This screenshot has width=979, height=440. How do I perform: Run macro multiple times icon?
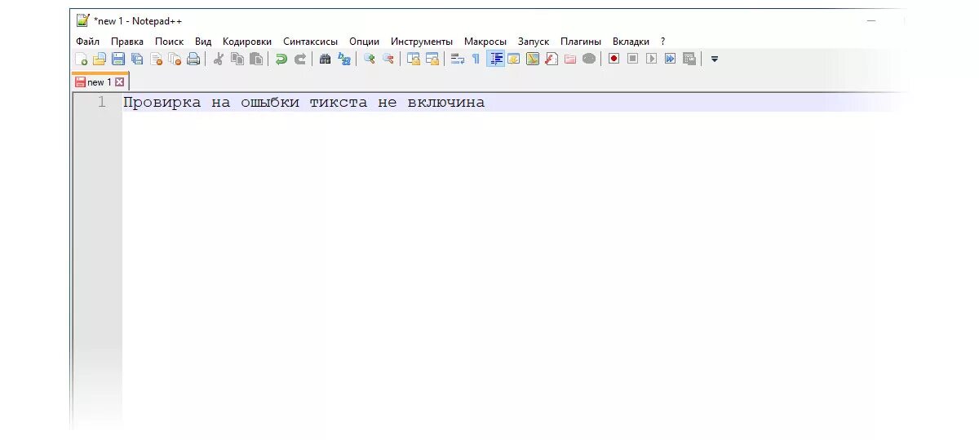point(671,59)
